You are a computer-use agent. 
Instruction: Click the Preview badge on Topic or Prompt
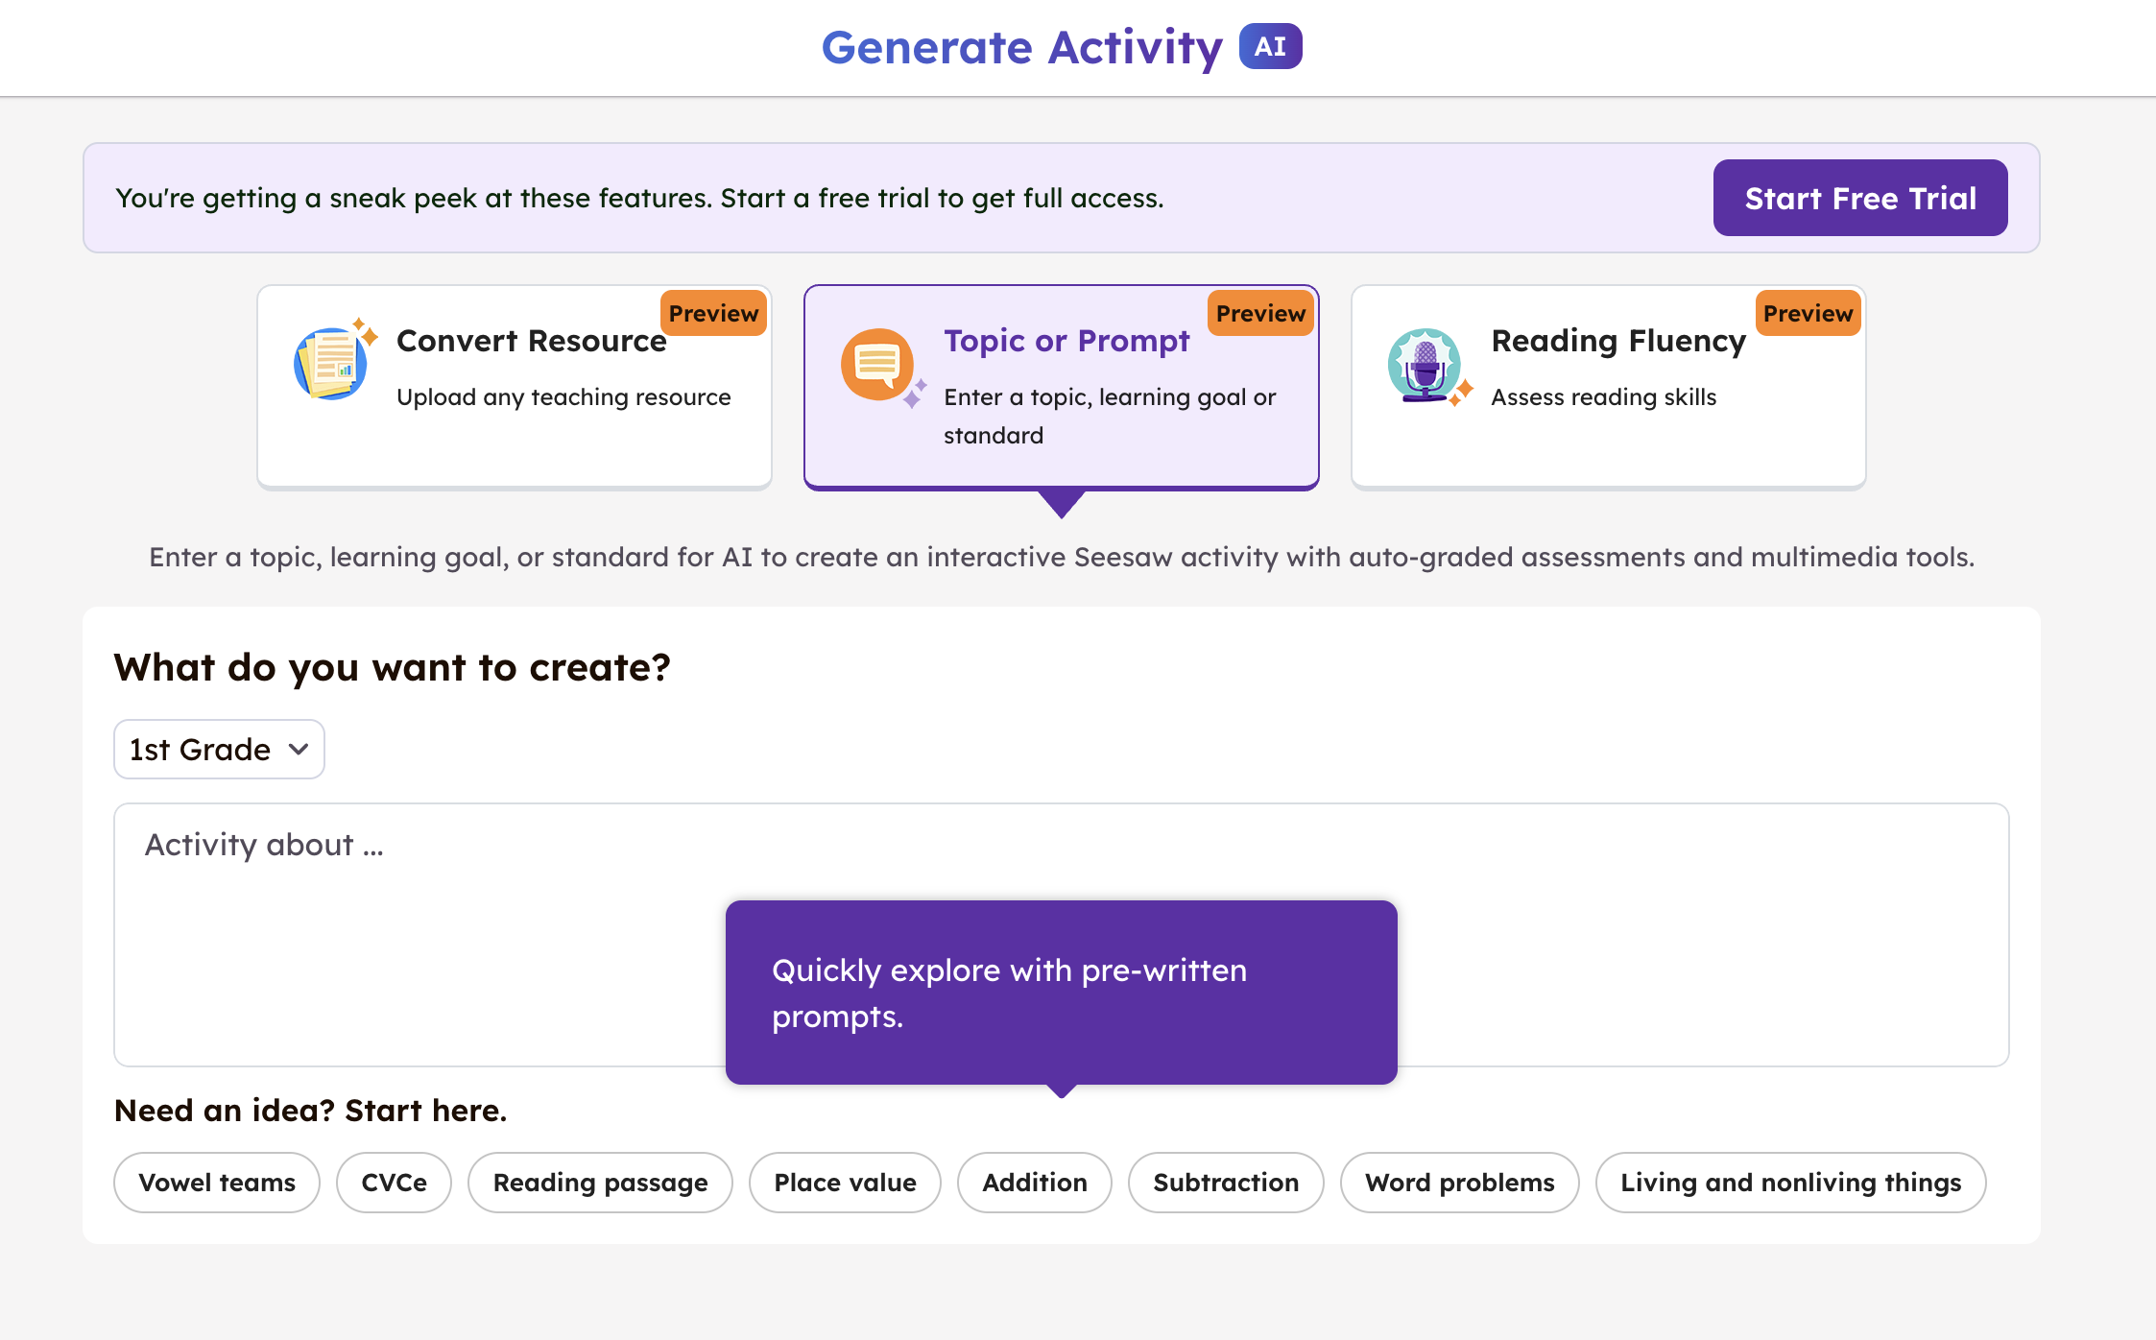coord(1260,313)
